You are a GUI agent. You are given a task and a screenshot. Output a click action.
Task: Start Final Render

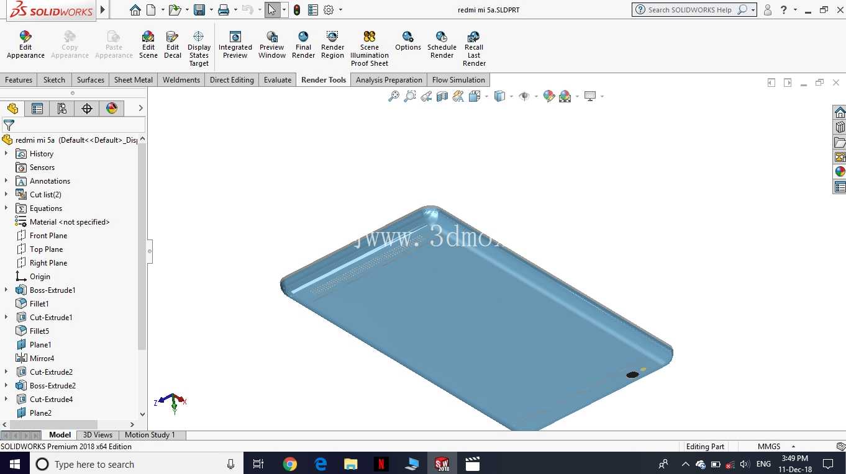tap(303, 45)
